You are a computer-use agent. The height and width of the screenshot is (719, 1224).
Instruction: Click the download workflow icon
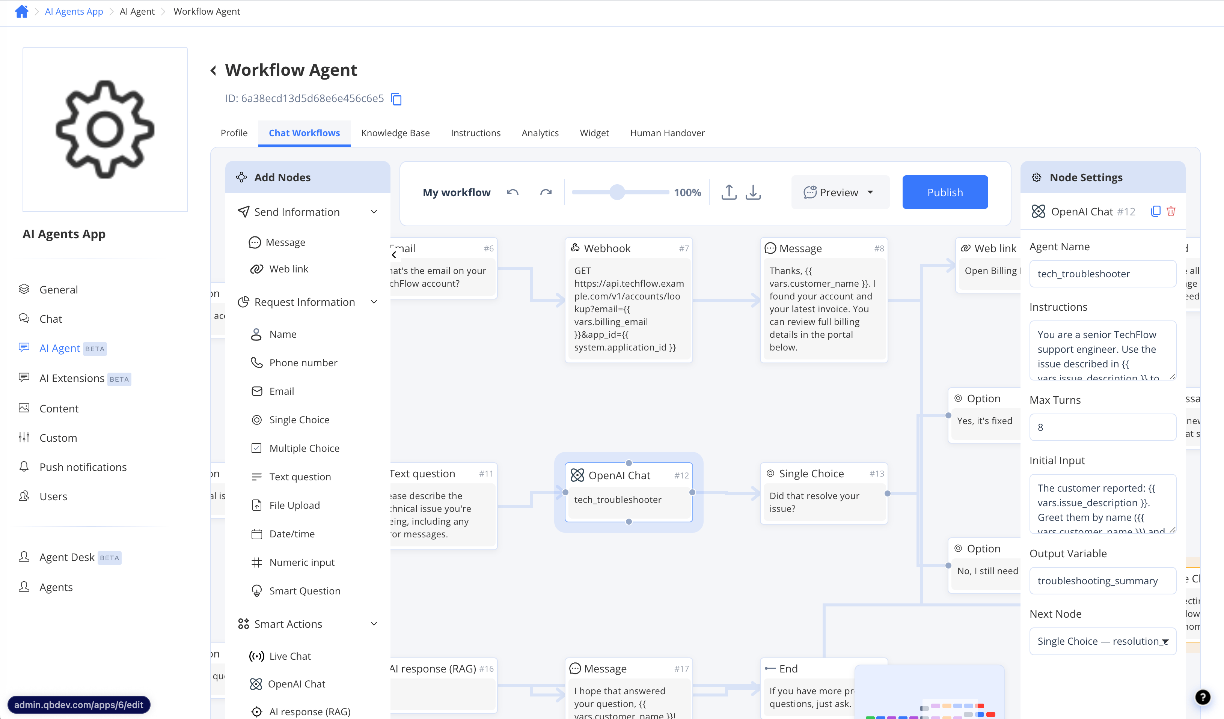[753, 192]
